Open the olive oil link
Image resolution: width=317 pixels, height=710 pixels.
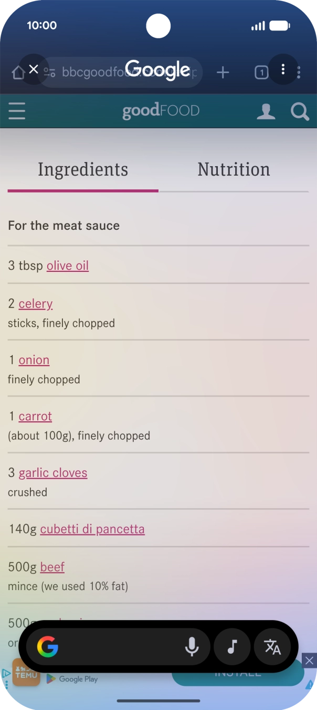click(68, 266)
